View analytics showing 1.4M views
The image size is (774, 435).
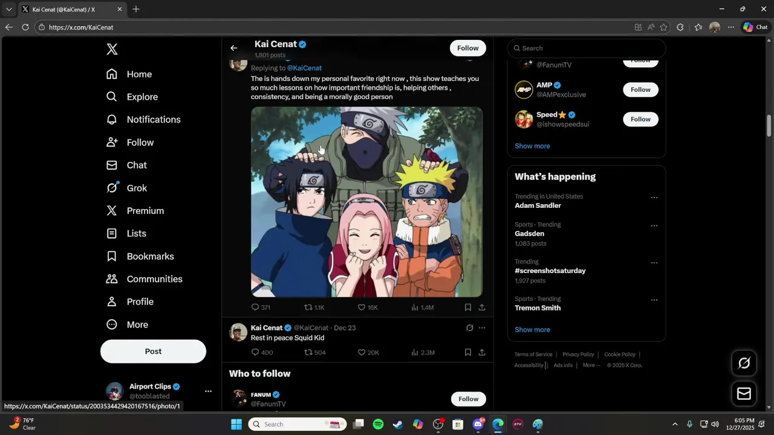(x=422, y=308)
